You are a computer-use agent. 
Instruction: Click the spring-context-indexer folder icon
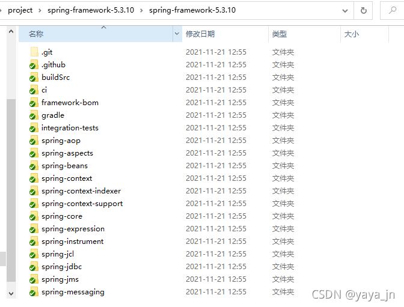(34, 190)
